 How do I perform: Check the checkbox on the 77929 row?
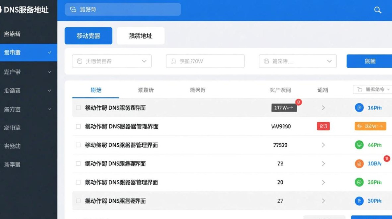click(78, 145)
